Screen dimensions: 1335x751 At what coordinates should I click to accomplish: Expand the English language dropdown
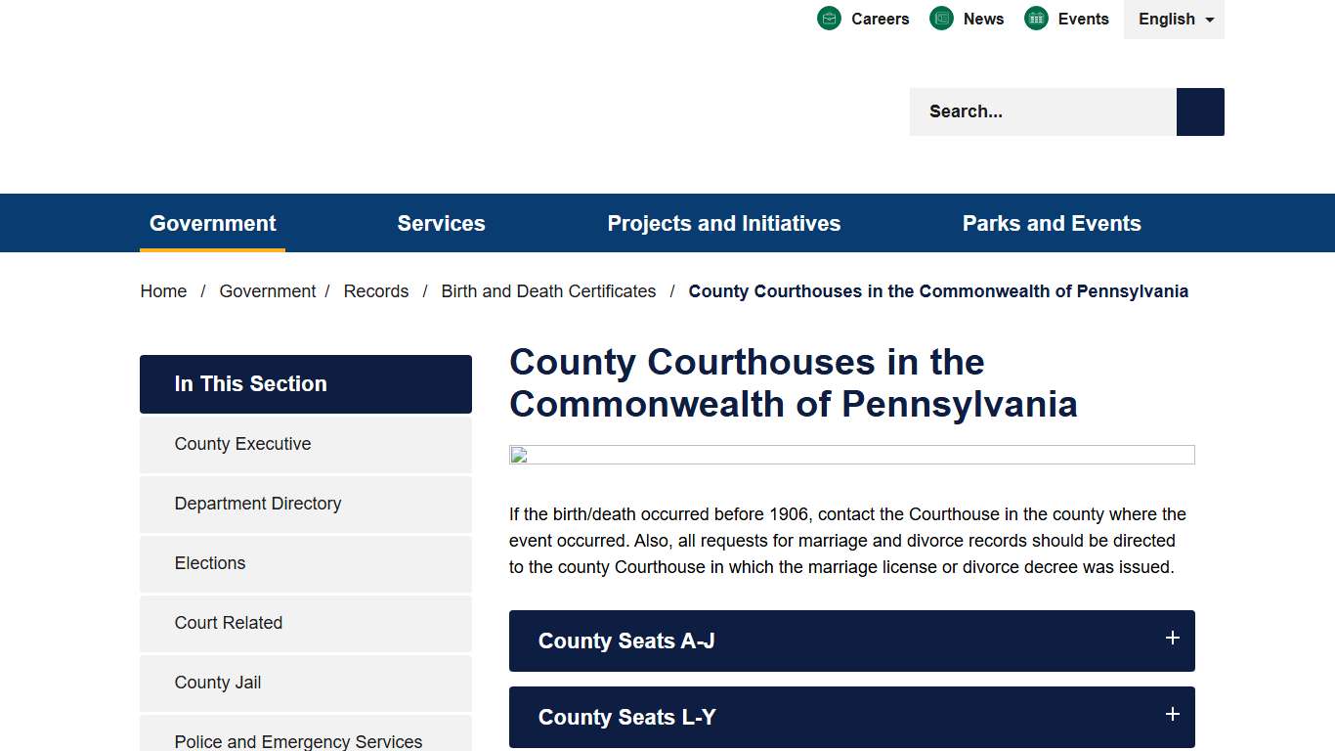[1173, 19]
